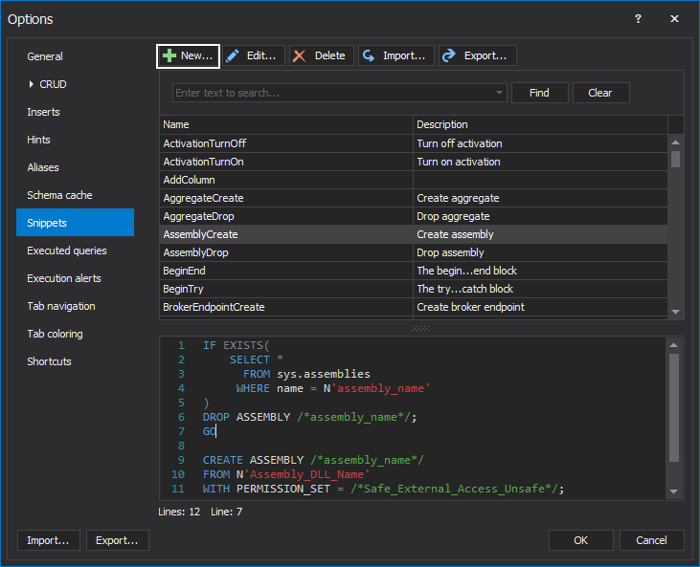The height and width of the screenshot is (567, 700).
Task: Go to the Shortcuts section
Action: [49, 361]
